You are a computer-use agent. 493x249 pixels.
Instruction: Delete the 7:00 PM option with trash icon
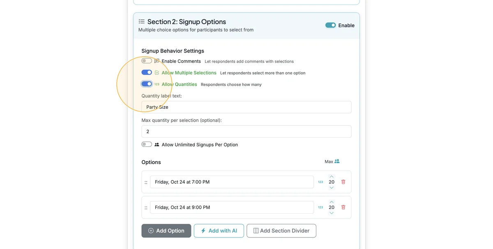click(343, 182)
